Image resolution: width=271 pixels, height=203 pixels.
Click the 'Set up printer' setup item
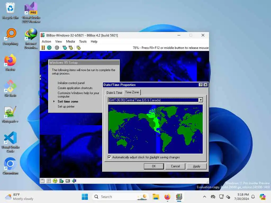[x=66, y=107]
